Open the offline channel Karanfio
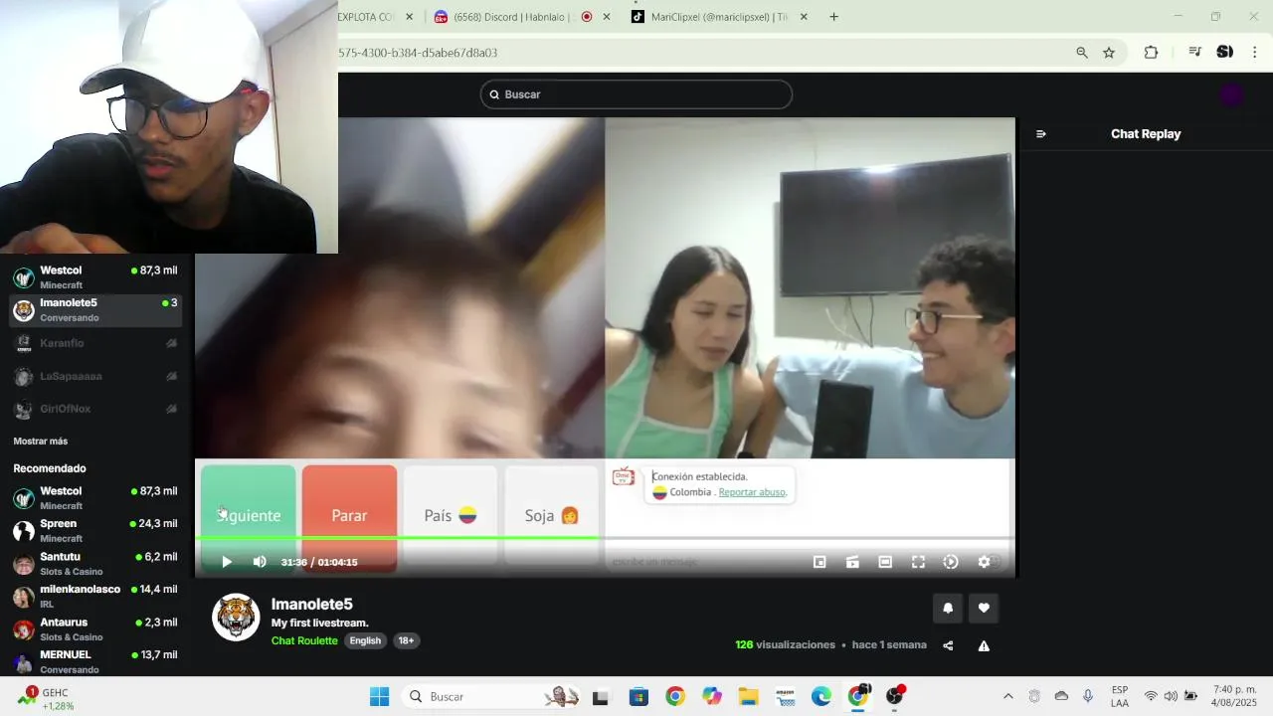This screenshot has height=716, width=1273. [95, 343]
